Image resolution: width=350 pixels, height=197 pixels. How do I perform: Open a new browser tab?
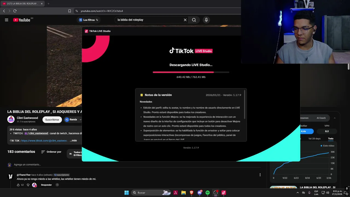[x=48, y=4]
